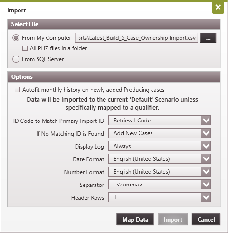This screenshot has height=233, width=228.
Task: Click the file path input field
Action: pyautogui.click(x=136, y=38)
